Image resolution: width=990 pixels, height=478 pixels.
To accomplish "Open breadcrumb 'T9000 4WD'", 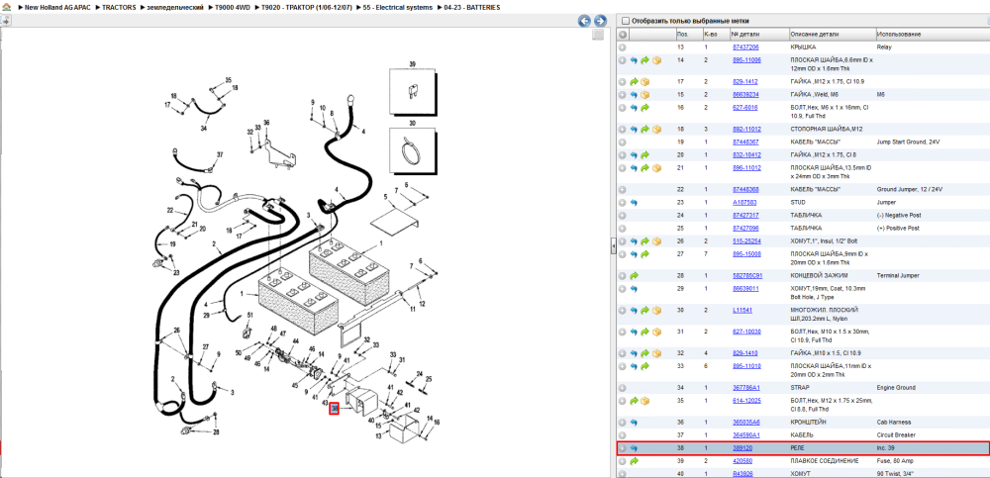I will click(x=233, y=7).
